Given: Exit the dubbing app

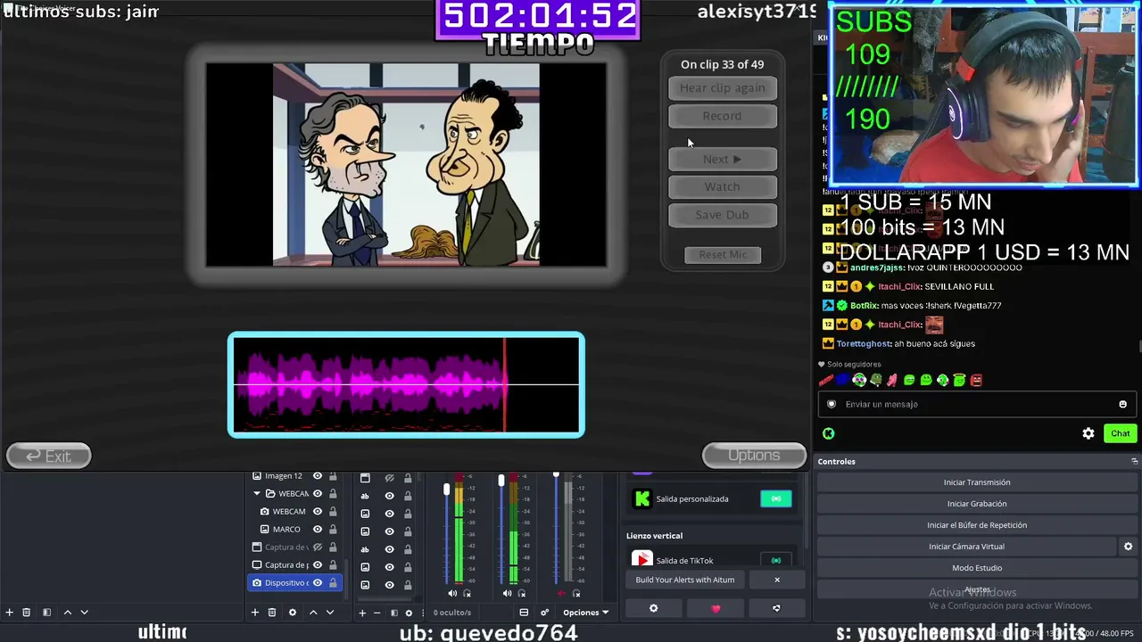Looking at the screenshot, I should point(49,456).
